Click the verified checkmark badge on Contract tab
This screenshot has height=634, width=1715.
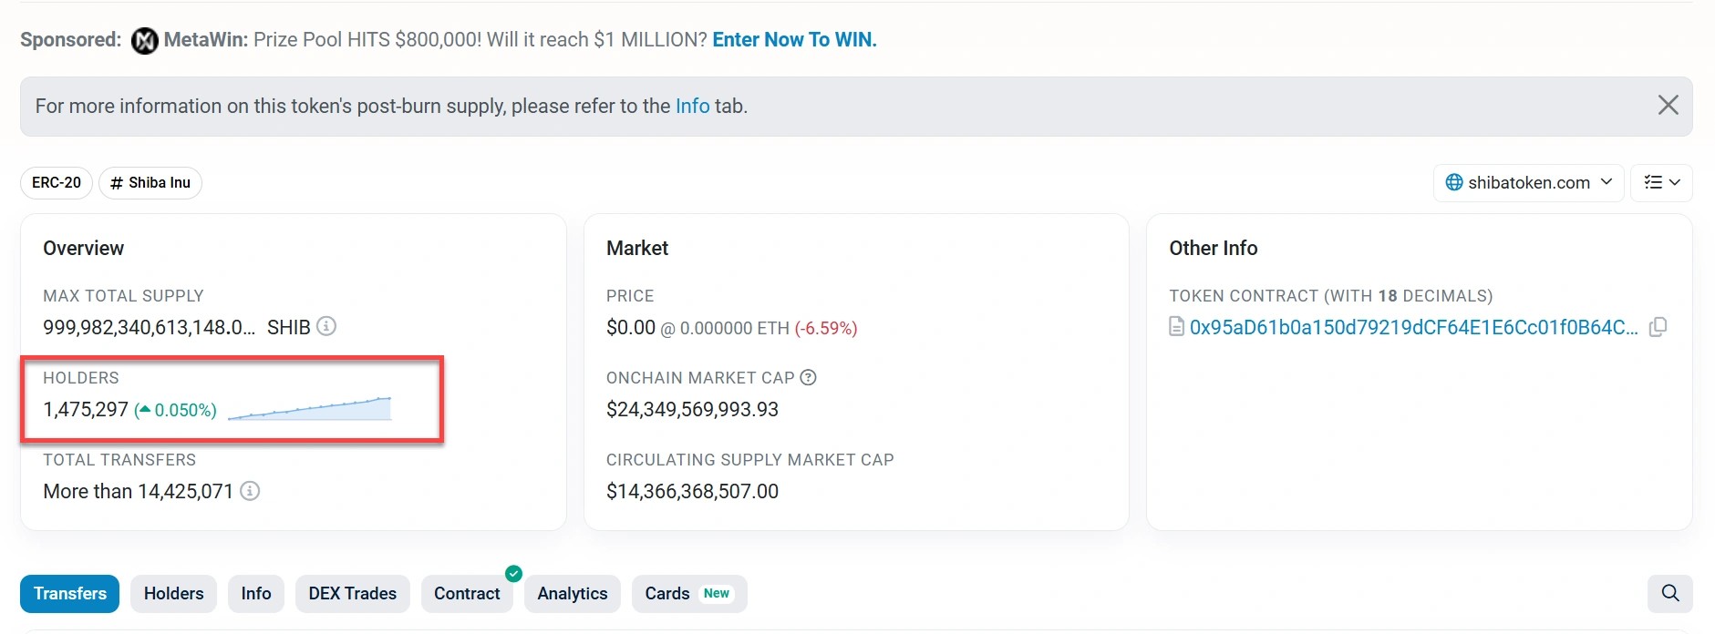[x=513, y=573]
